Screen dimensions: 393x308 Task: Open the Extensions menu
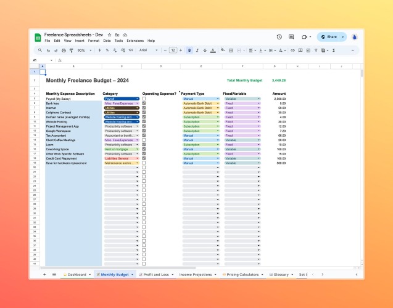click(135, 41)
